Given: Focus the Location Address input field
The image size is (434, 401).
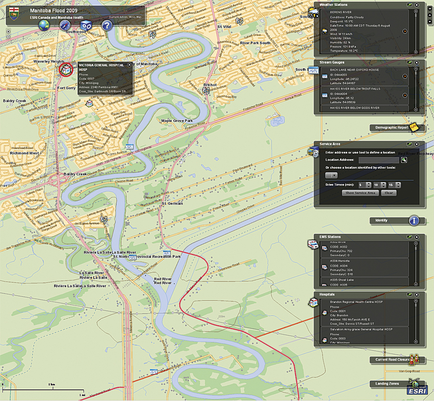Looking at the screenshot, I should coord(379,160).
